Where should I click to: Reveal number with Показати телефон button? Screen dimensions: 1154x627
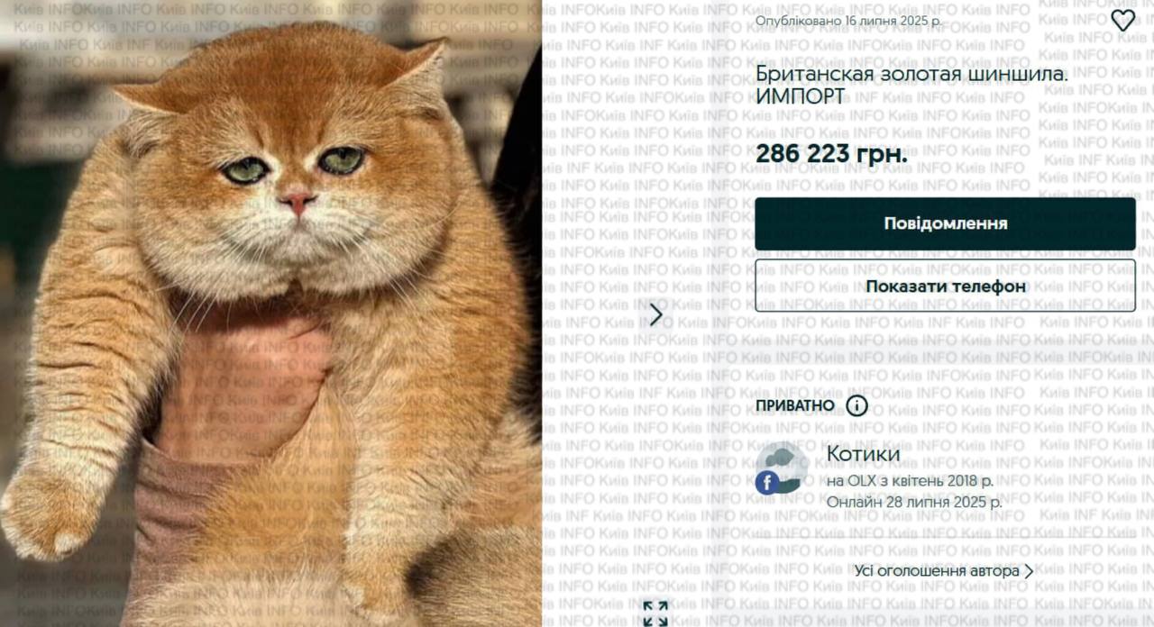click(945, 286)
